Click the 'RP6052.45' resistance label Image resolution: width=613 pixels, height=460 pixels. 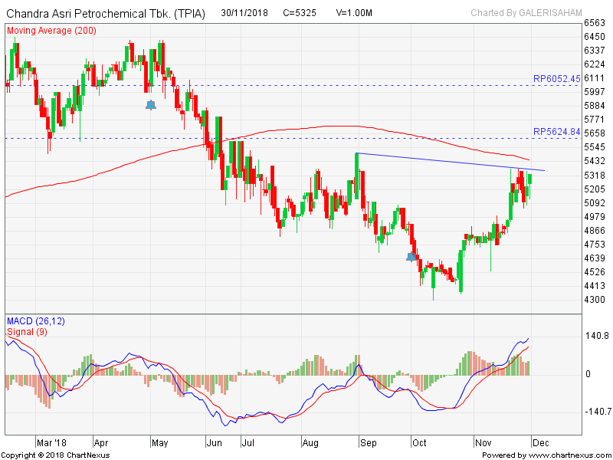click(557, 79)
